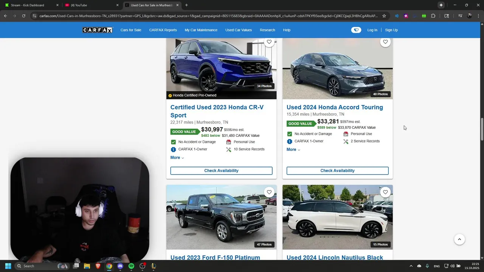Open File Explorer from the taskbar
Image resolution: width=484 pixels, height=272 pixels.
(87, 266)
